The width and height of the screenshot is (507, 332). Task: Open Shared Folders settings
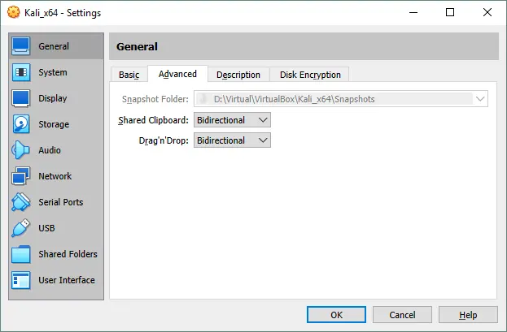pyautogui.click(x=56, y=254)
